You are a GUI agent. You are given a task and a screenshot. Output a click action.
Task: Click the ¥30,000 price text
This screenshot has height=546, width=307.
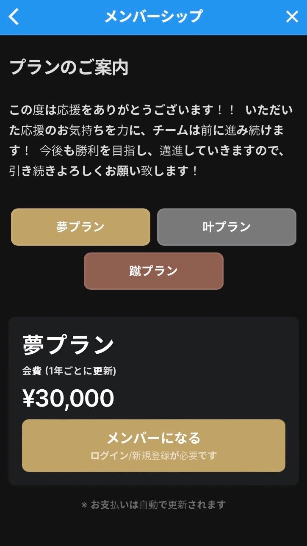(69, 398)
